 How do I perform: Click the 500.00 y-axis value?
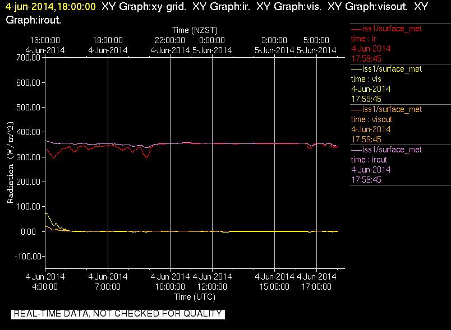(28, 108)
